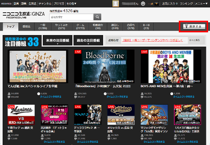Click title BOYS AND MEN生出演
Viewport: 210px width, 145px height.
pyautogui.click(x=167, y=86)
